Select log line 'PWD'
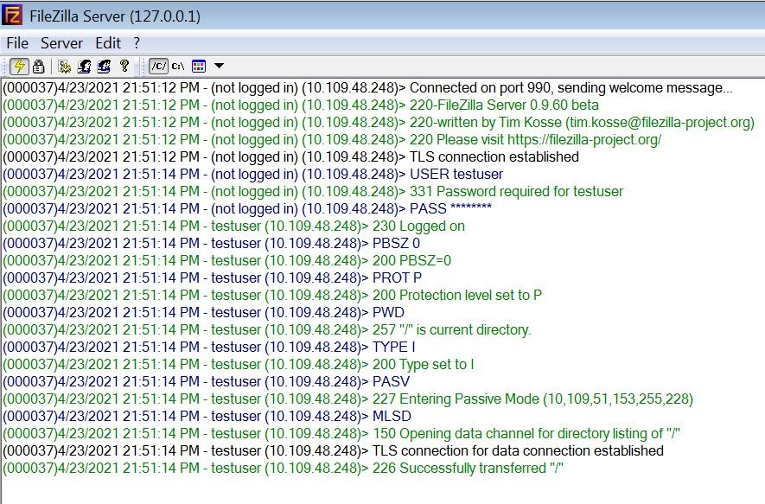 tap(203, 313)
